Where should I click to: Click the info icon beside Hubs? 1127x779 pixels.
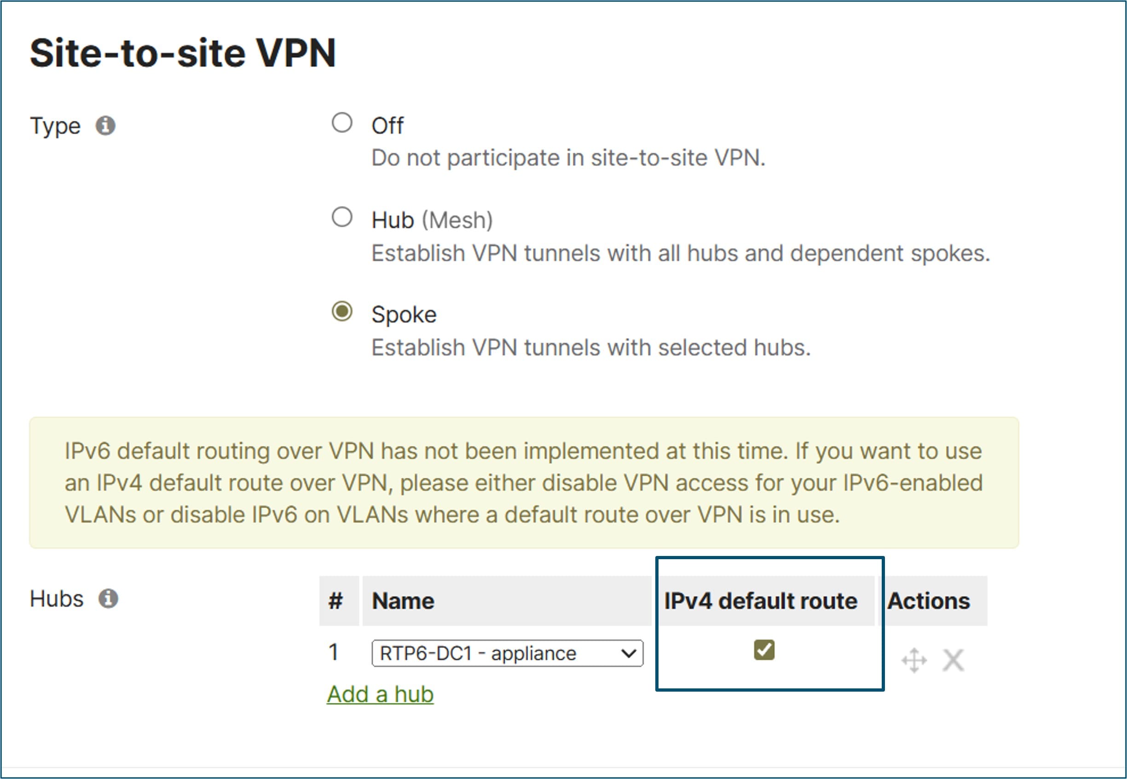(108, 598)
